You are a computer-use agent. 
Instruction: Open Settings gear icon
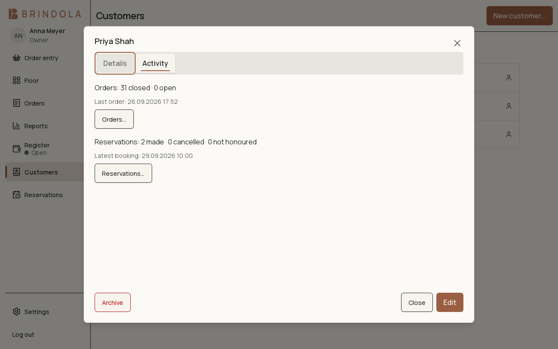tap(17, 311)
